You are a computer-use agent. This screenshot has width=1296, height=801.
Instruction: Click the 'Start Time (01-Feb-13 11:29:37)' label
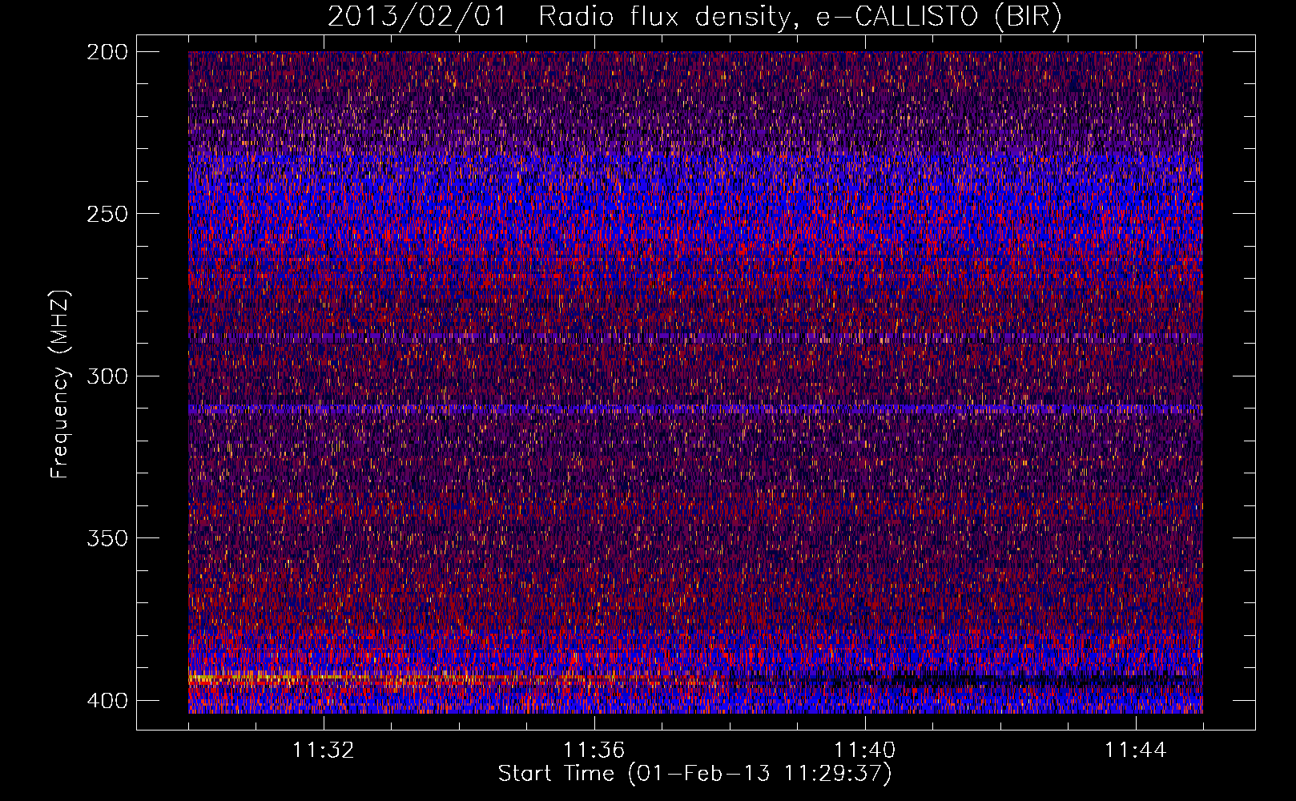point(694,774)
